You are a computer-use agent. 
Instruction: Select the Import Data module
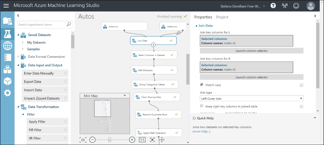[x=45, y=90]
